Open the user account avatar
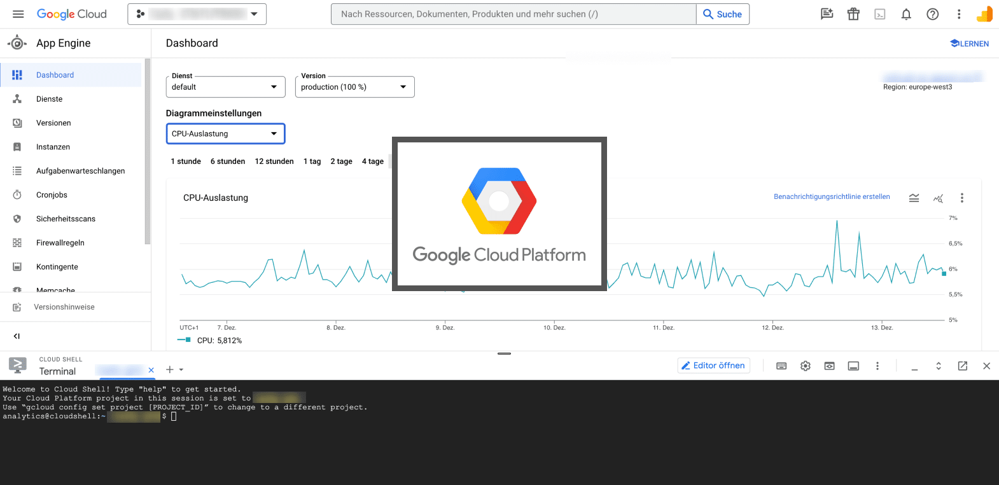The height and width of the screenshot is (485, 999). pos(984,14)
